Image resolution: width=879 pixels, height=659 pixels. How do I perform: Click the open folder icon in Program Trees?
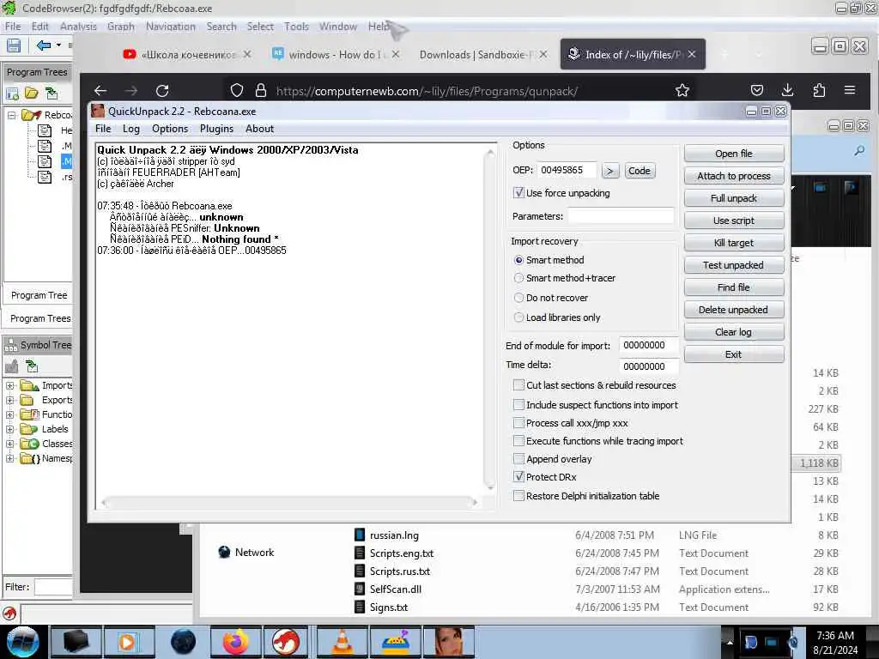click(32, 93)
